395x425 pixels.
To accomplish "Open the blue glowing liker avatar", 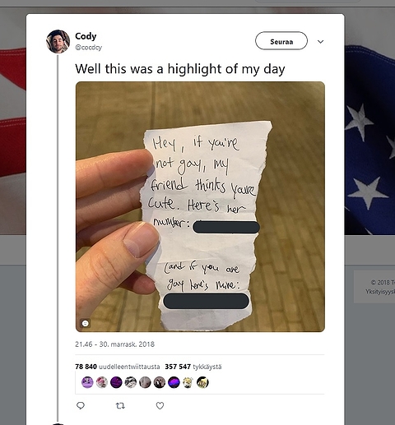I will (174, 382).
